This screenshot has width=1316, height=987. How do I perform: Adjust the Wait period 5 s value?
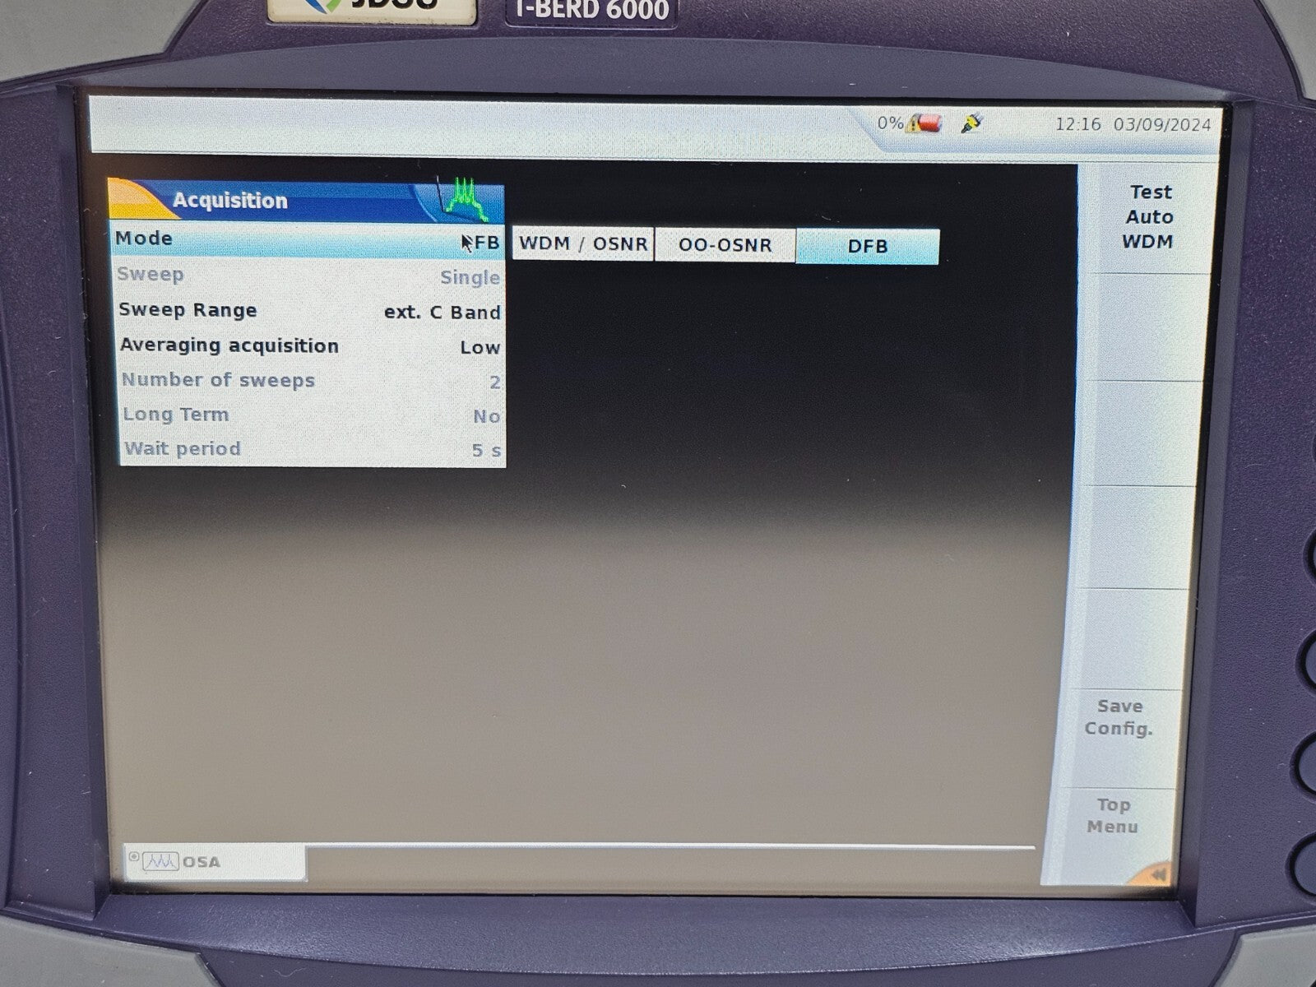[313, 448]
